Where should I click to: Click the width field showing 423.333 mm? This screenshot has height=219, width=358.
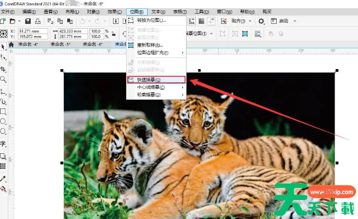pos(73,31)
